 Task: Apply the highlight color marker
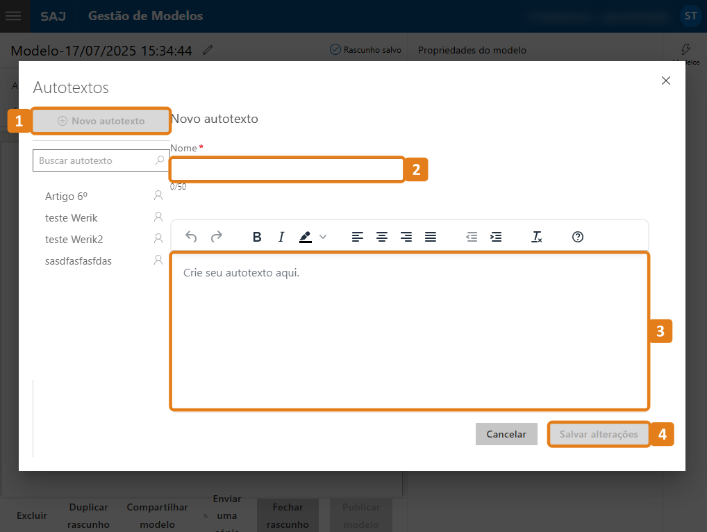click(x=306, y=237)
